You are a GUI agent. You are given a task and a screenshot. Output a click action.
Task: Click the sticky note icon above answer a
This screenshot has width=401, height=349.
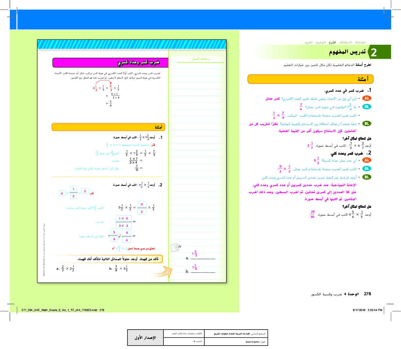[x=175, y=247]
